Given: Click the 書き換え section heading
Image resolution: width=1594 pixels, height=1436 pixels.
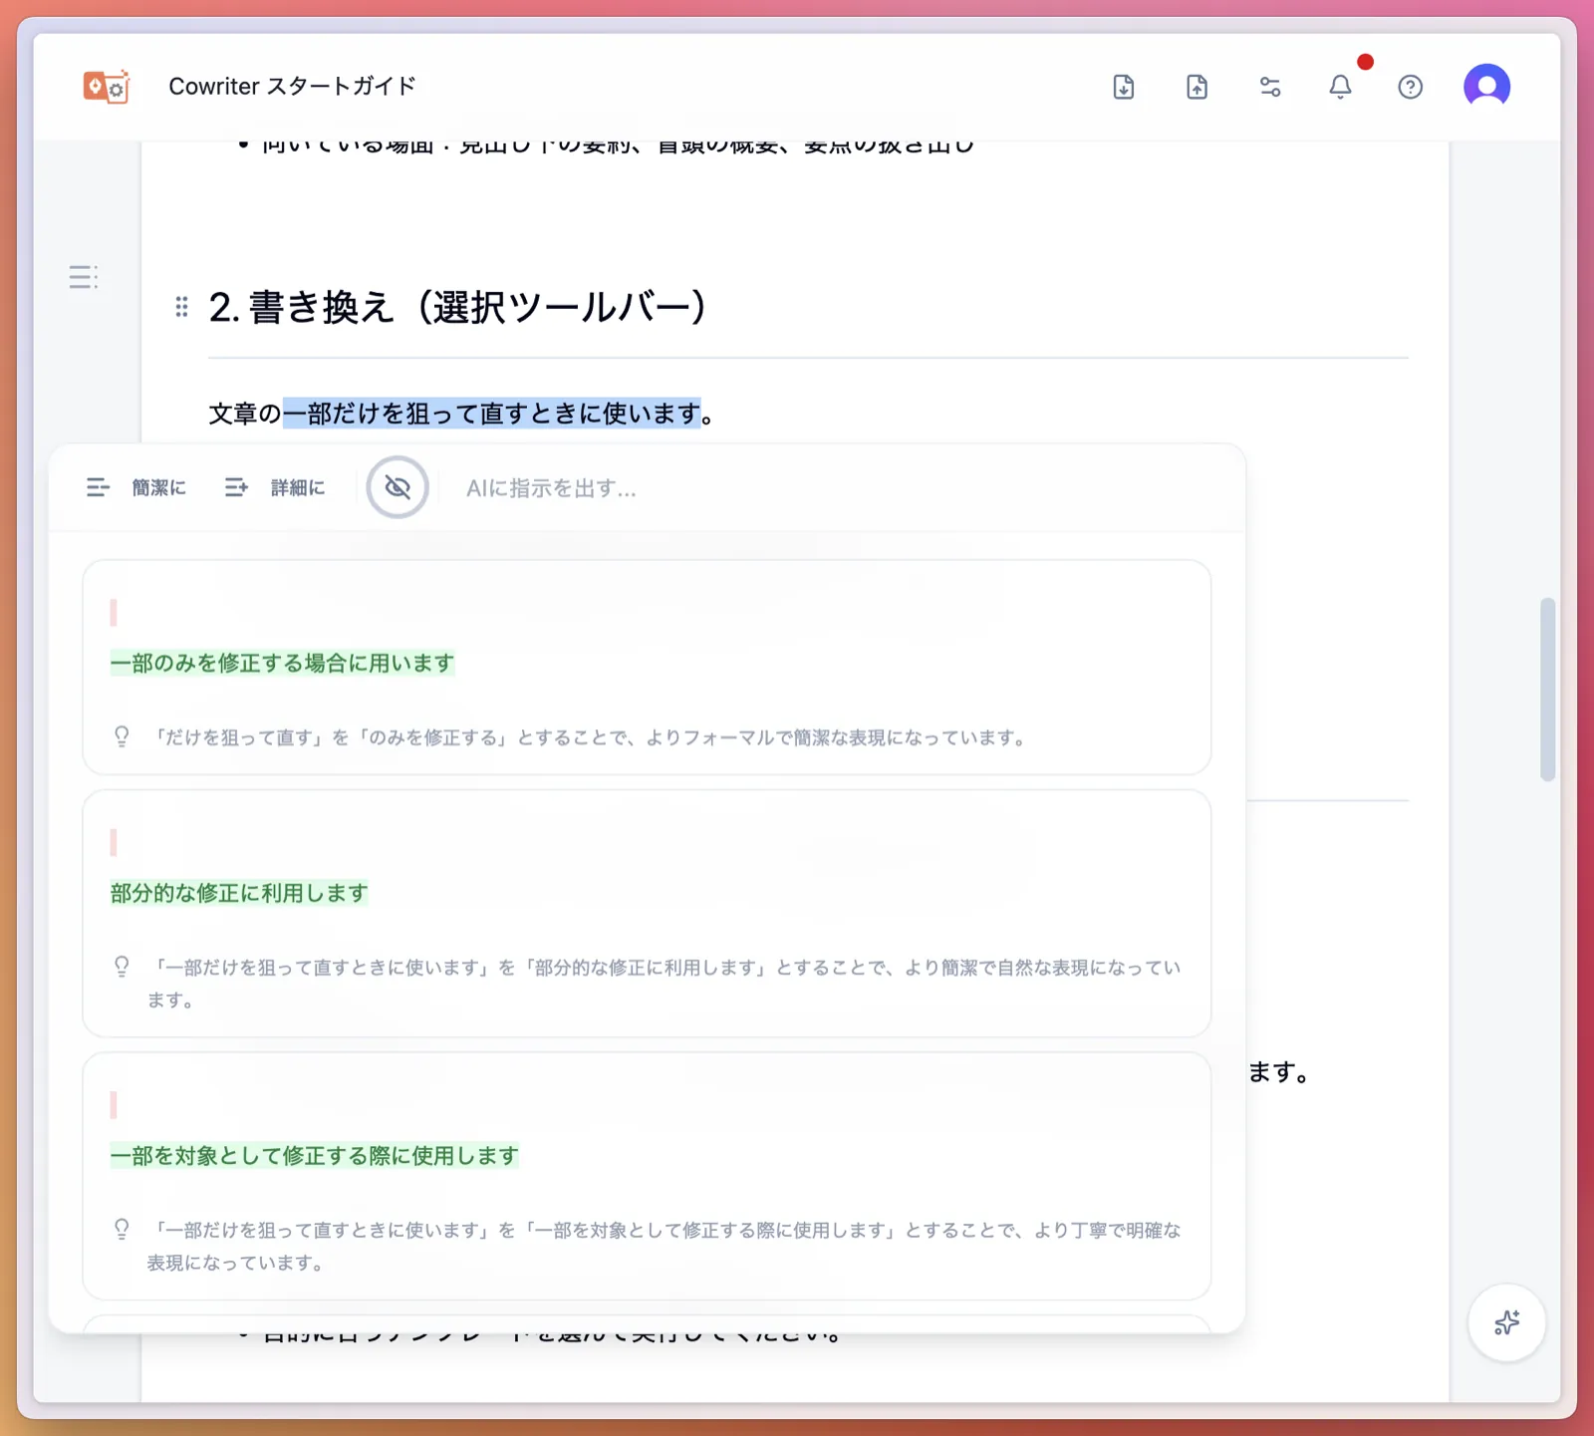Looking at the screenshot, I should click(458, 308).
